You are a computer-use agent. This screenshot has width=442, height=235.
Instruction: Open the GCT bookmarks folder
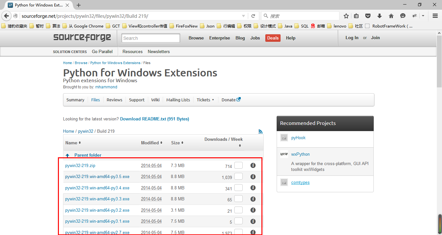coord(113,26)
